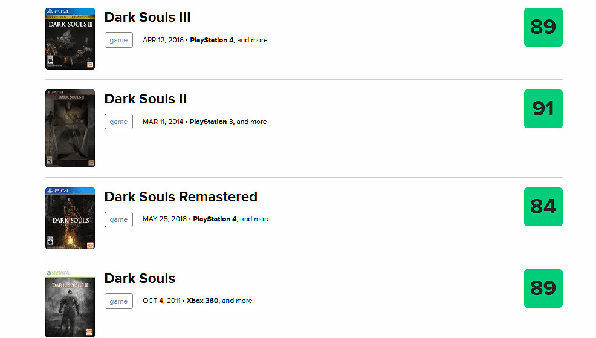Select the MAY 25, 2018 release date
The width and height of the screenshot is (596, 338).
point(164,219)
